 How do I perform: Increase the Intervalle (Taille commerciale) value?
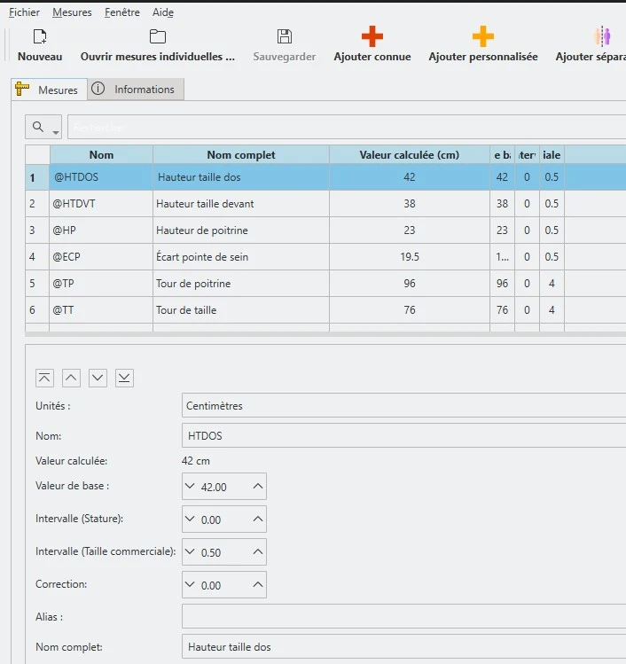coord(257,552)
